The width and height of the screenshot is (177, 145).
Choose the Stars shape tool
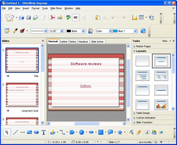(x=120, y=132)
